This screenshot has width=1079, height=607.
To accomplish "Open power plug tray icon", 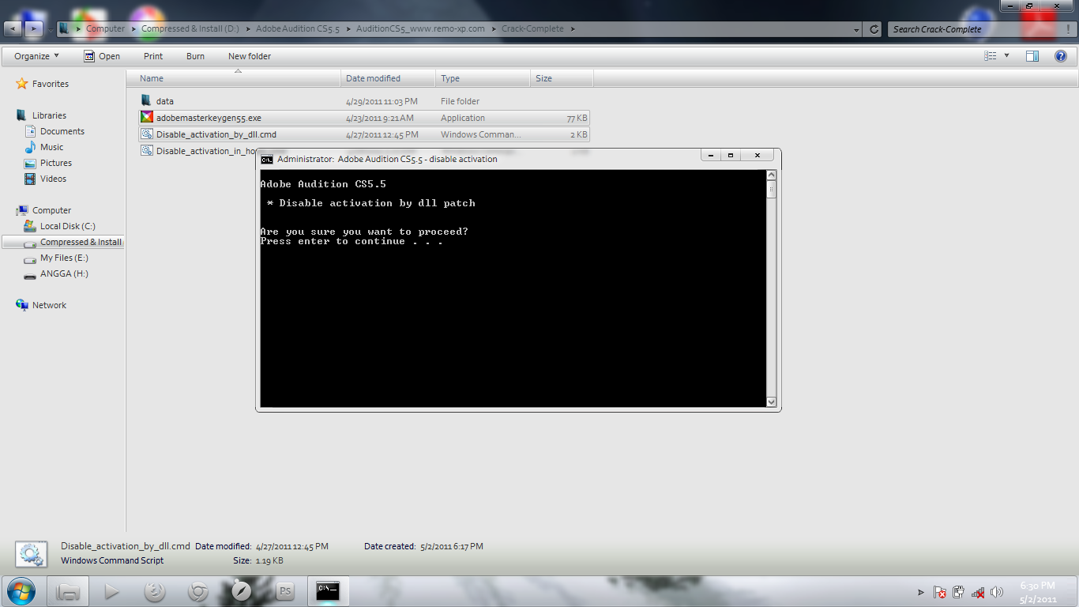I will (959, 592).
